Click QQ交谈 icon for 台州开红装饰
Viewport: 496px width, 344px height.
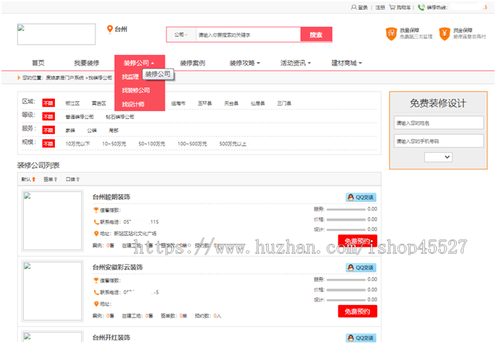point(361,338)
